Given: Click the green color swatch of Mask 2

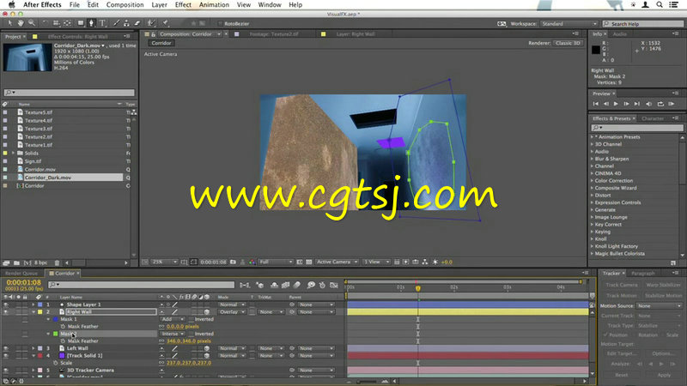Looking at the screenshot, I should [x=56, y=334].
